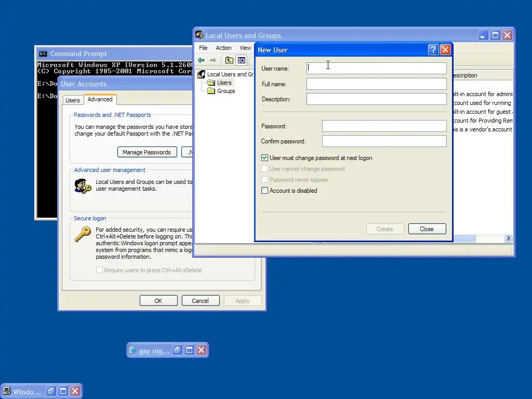This screenshot has height=399, width=532.
Task: Open the View menu in Local Users and Groups
Action: tap(245, 48)
